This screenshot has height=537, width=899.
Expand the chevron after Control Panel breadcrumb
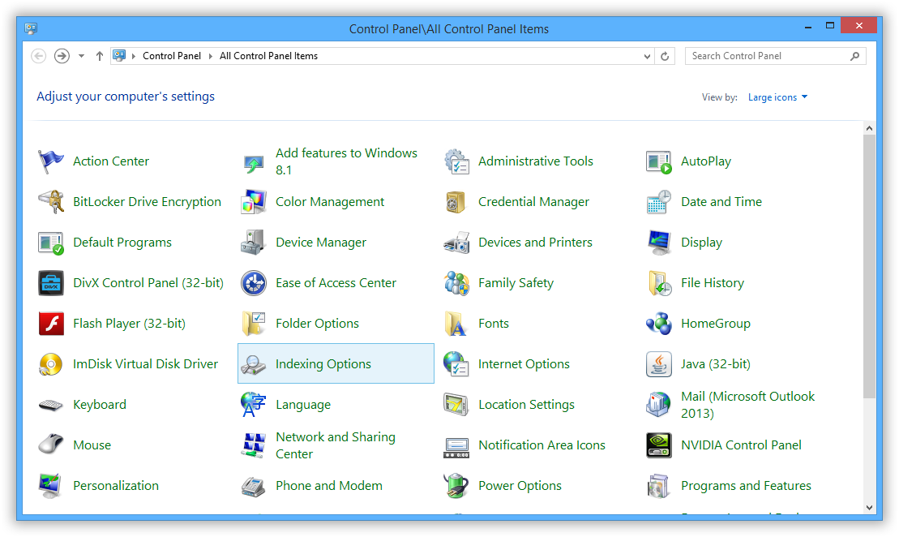pos(211,56)
